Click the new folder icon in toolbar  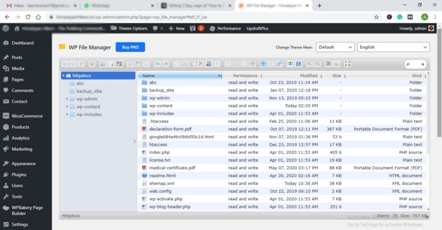103,64
